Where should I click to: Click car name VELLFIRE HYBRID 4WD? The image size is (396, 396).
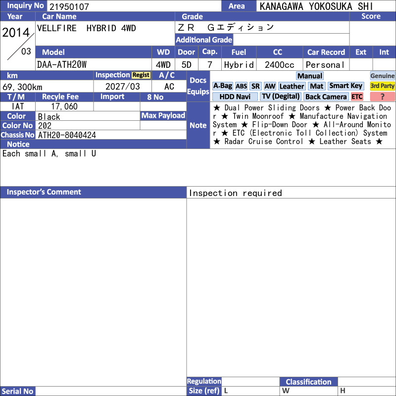86,28
